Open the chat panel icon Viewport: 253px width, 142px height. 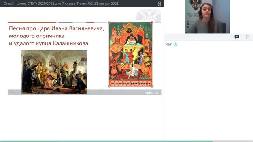pos(237,37)
